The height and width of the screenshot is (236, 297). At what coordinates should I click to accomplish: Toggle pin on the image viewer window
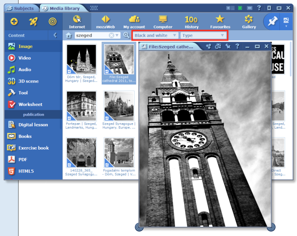[227, 46]
